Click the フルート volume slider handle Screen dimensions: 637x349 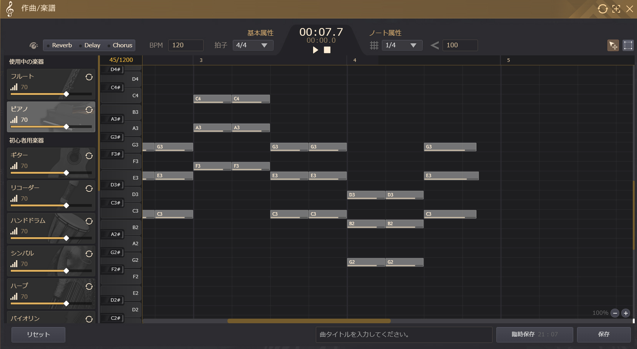point(66,94)
